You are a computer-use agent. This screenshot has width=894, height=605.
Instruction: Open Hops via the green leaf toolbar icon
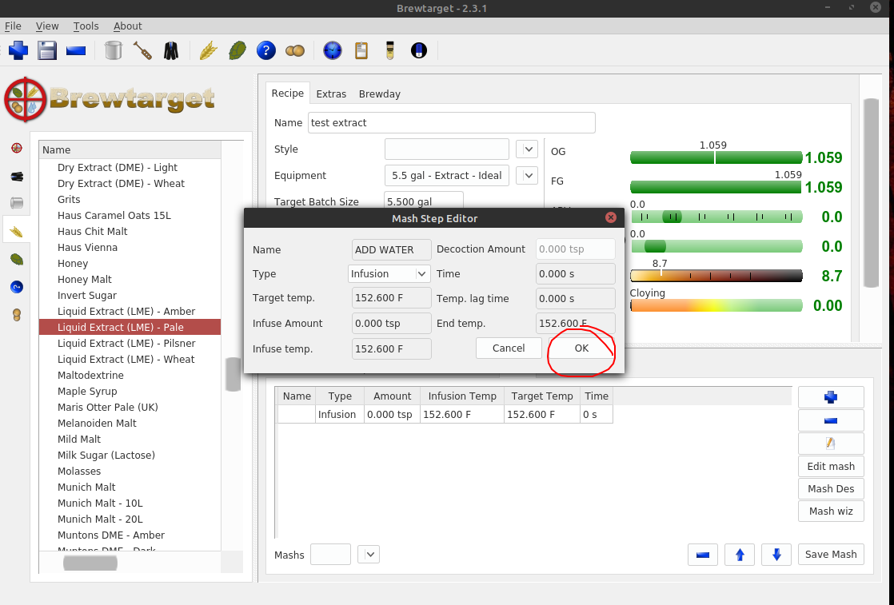237,50
